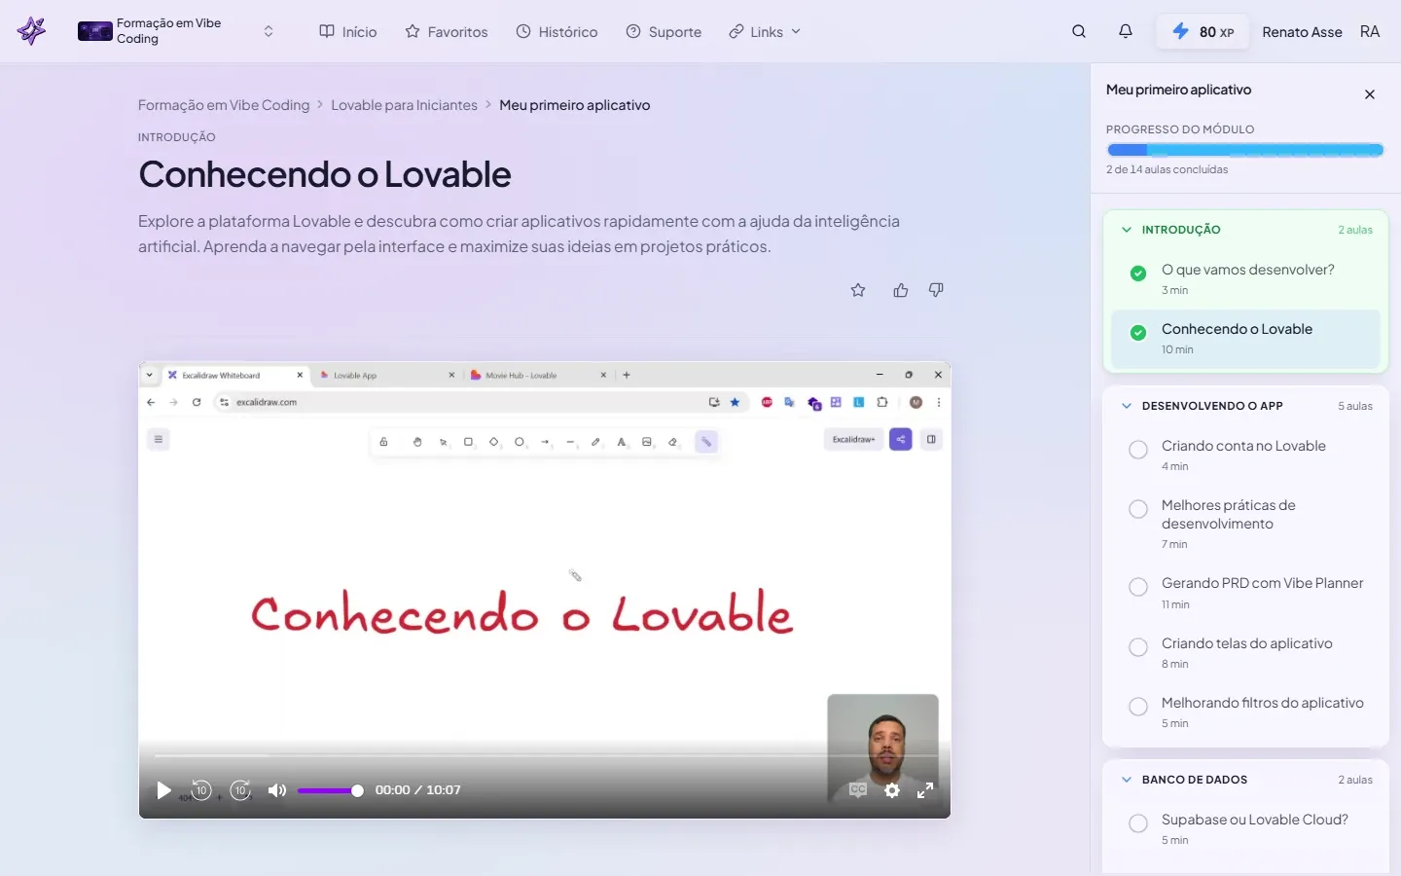Open the Conhecendo o Lovable lesson row

pos(1245,339)
